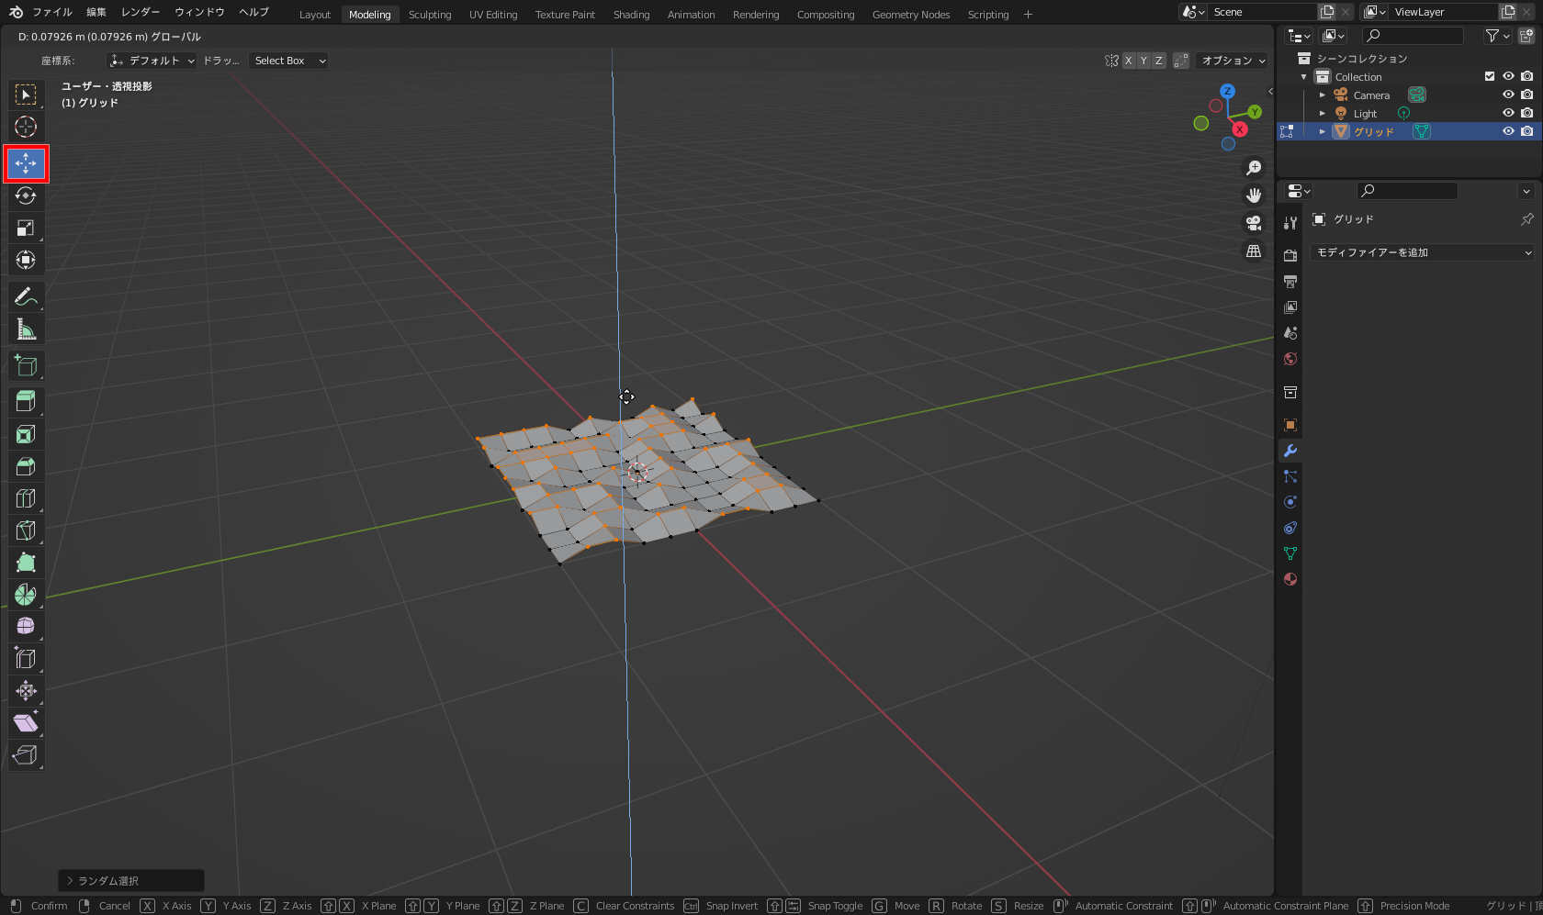Screen dimensions: 1543x915
Task: Open the Material properties tab icon
Action: [x=1290, y=579]
